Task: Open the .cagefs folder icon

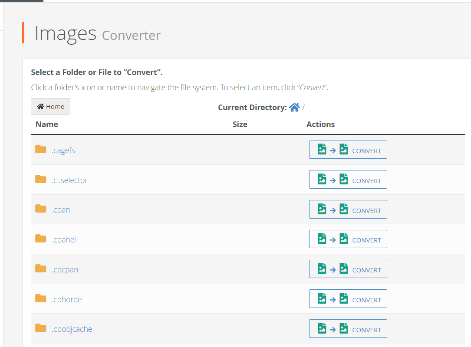Action: (x=40, y=149)
